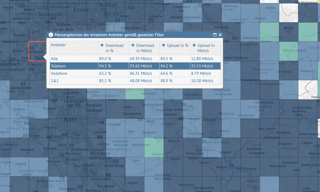Screen dimensions: 320x192
Task: Click the 94.2 % Telekom cell
Action: (175, 66)
